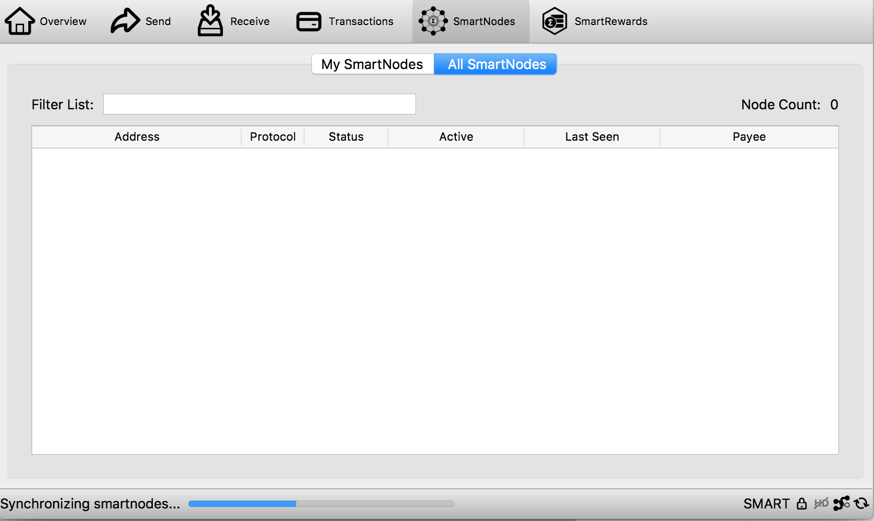Click the Overview house icon
874x521 pixels.
[19, 21]
